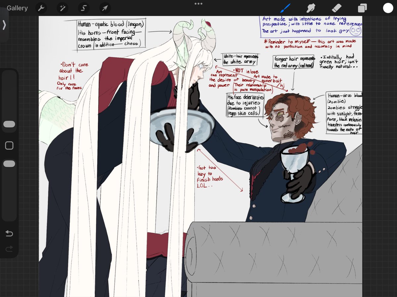Tap the 'Don't care about the hair' note
Image resolution: width=397 pixels, height=297 pixels.
73,76
